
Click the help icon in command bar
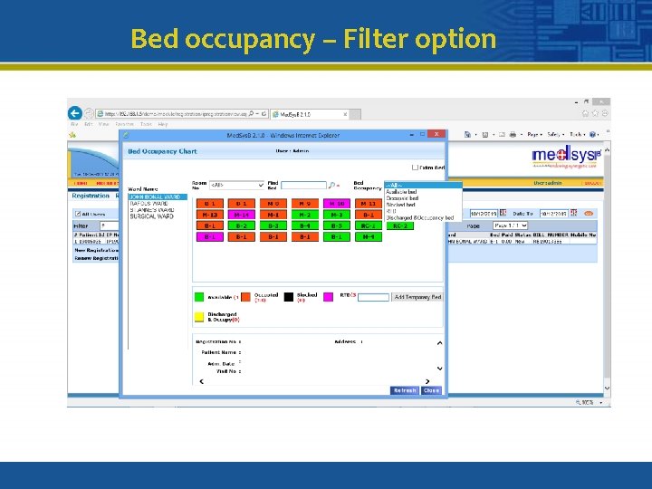tap(592, 134)
